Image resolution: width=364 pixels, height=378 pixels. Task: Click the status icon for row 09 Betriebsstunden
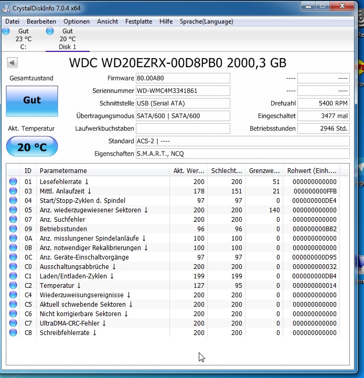(x=13, y=229)
